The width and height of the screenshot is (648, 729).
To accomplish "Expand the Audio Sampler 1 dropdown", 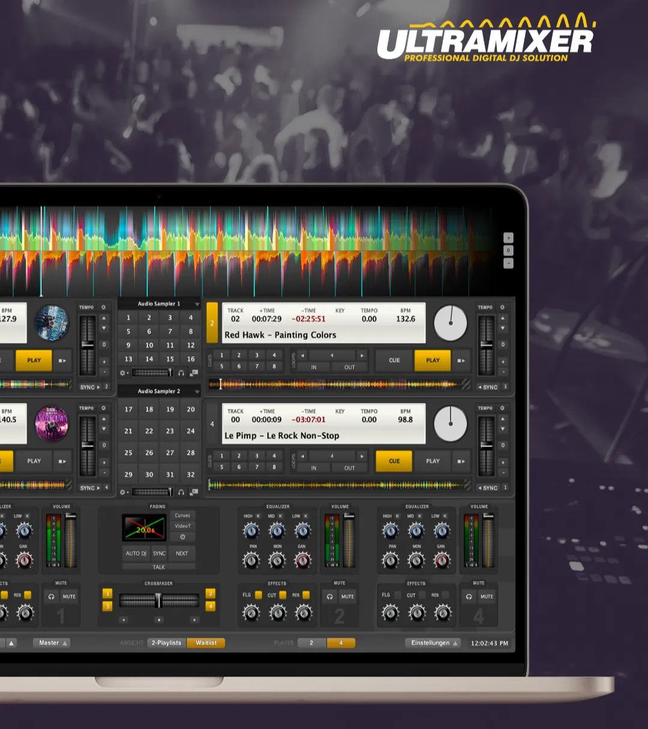I will pyautogui.click(x=197, y=304).
